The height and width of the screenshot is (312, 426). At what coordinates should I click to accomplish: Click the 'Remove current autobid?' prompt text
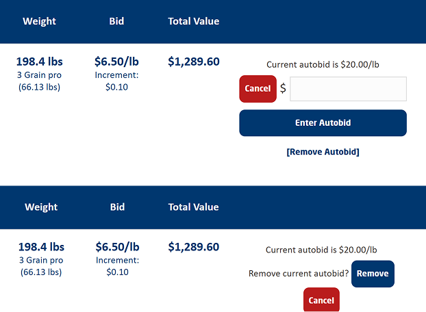point(299,274)
